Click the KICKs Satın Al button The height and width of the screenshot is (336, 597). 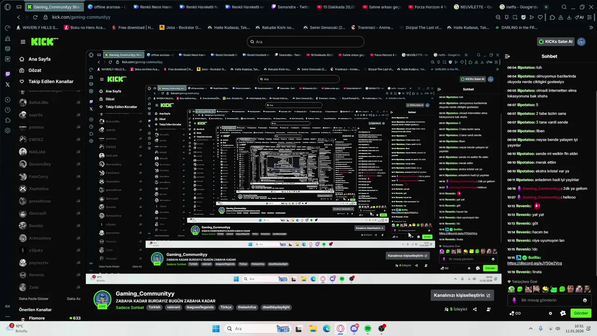555,42
